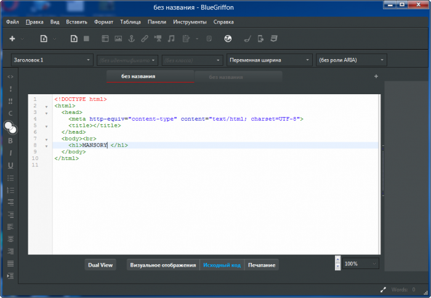Viewport: 431px width, 298px height.
Task: Toggle underline formatting in left sidebar
Action: 10,165
